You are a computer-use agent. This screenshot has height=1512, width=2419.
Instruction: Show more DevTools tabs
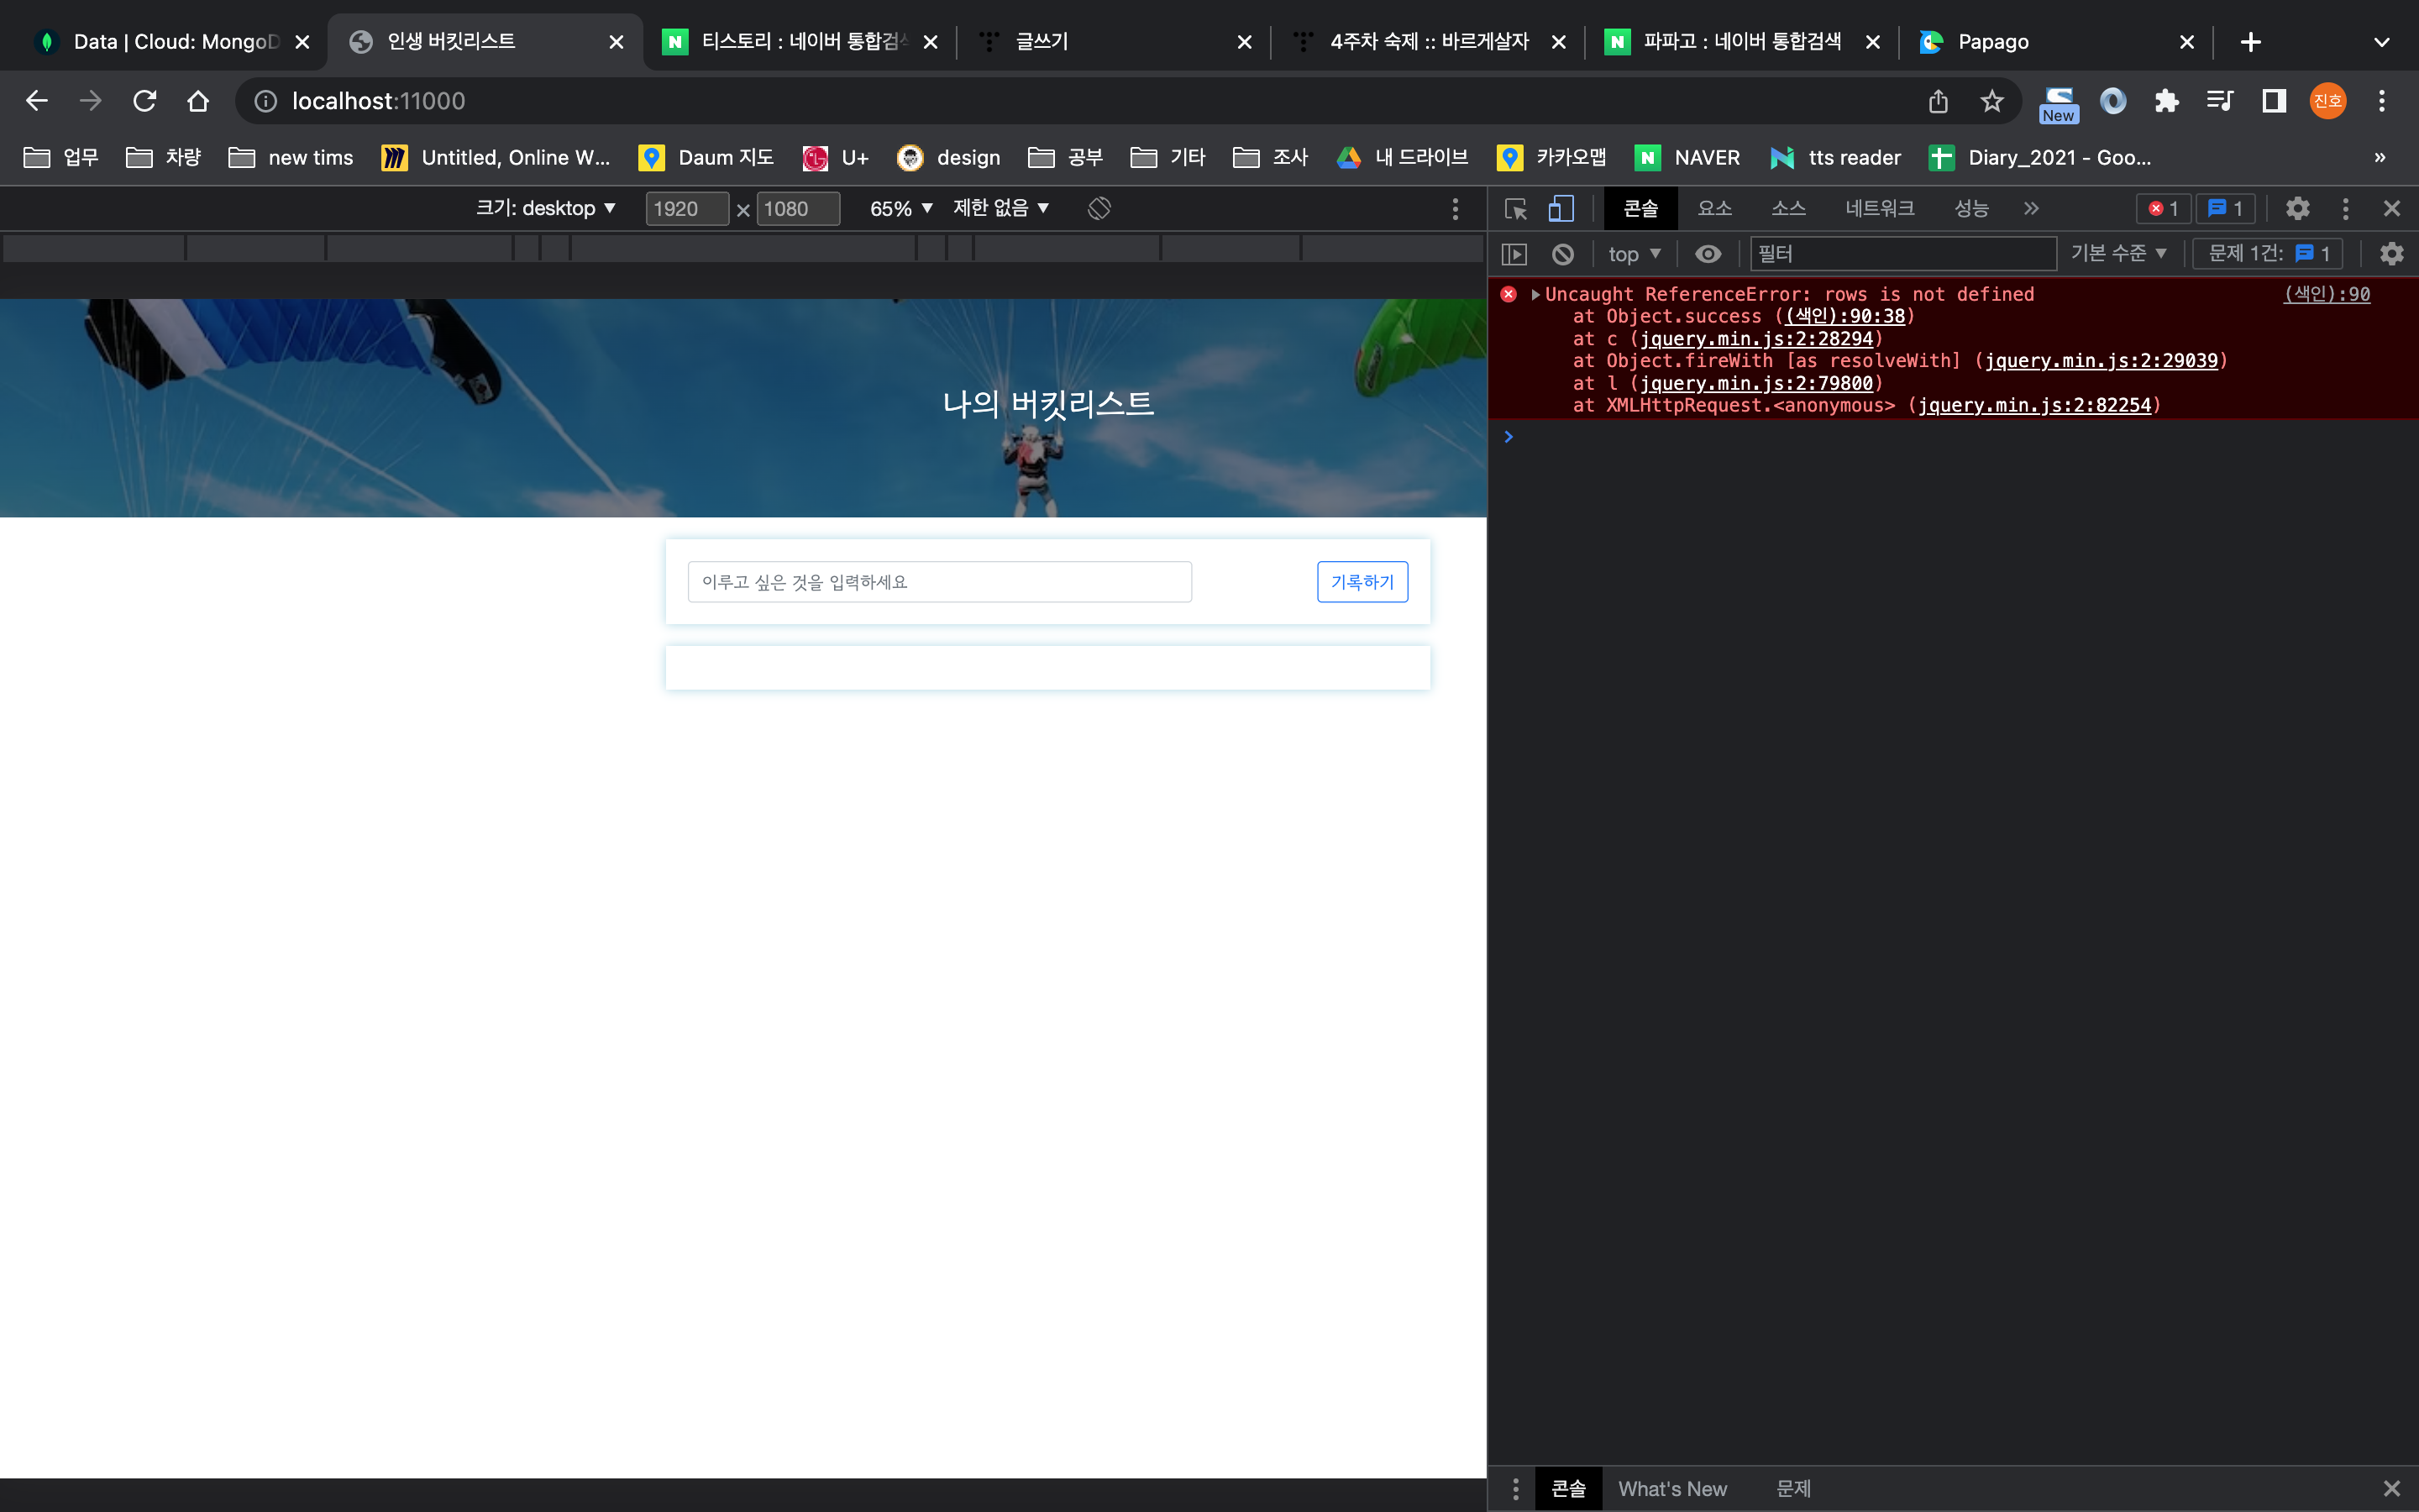tap(2031, 208)
